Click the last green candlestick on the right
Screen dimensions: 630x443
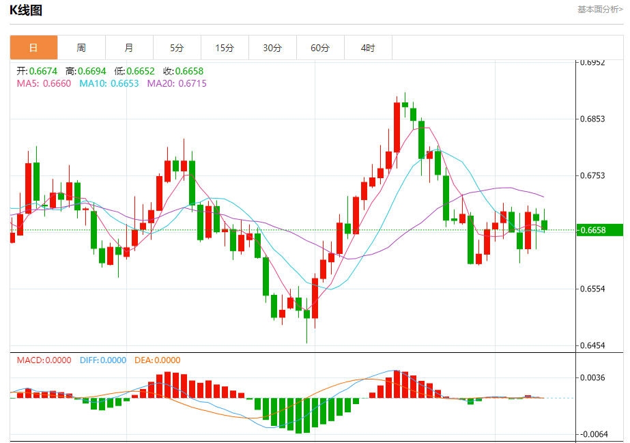[x=545, y=225]
